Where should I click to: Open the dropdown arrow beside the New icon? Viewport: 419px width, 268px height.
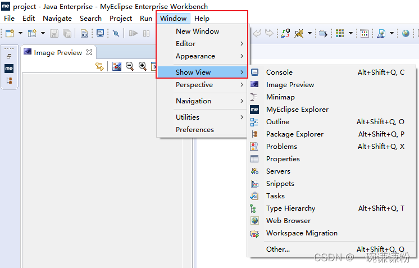point(20,33)
